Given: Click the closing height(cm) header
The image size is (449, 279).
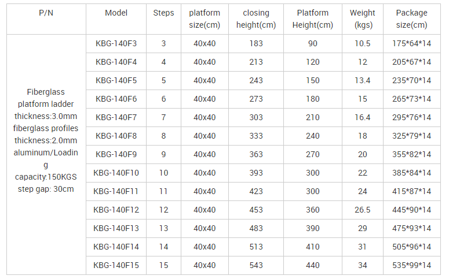Looking at the screenshot, I should [256, 18].
